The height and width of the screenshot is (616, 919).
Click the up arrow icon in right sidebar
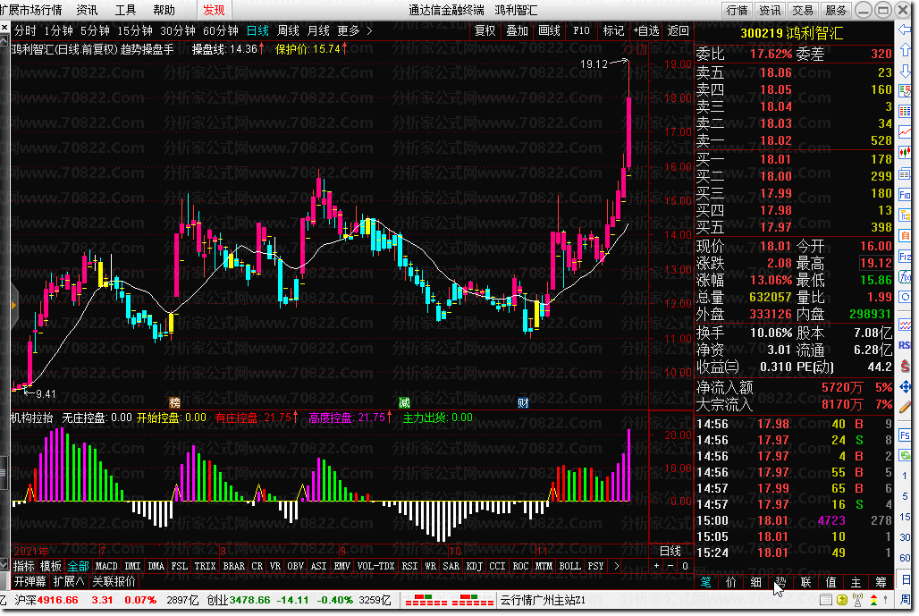(x=905, y=50)
